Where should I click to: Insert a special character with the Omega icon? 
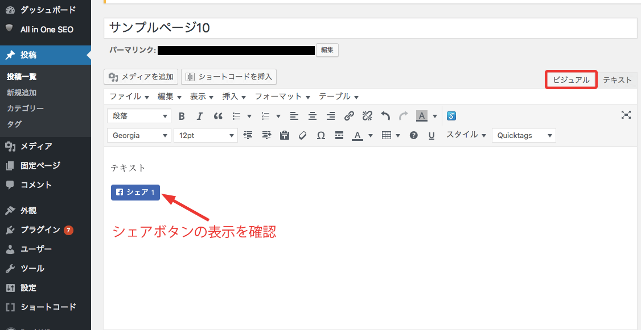[321, 136]
